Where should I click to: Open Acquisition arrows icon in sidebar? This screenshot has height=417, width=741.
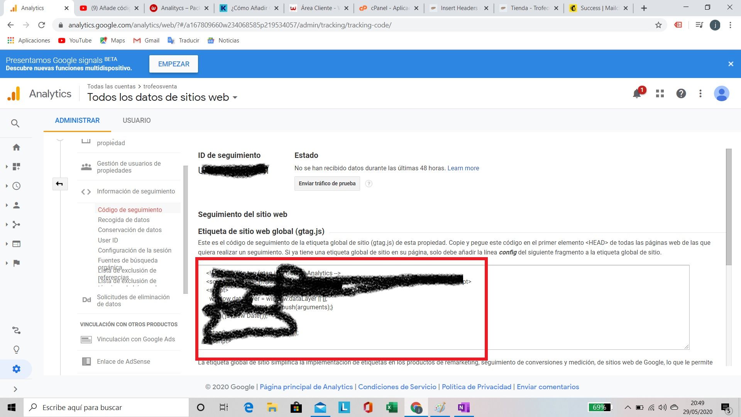tap(16, 225)
